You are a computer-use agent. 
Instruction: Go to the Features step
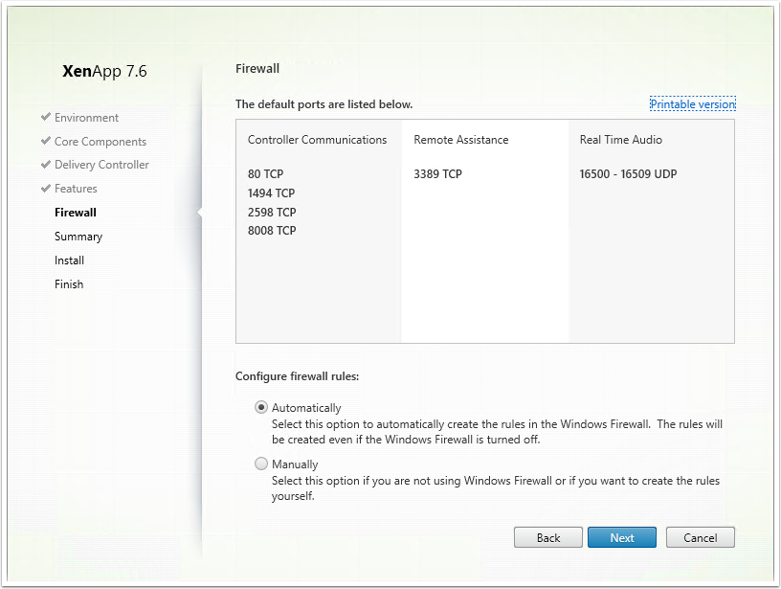tap(76, 189)
